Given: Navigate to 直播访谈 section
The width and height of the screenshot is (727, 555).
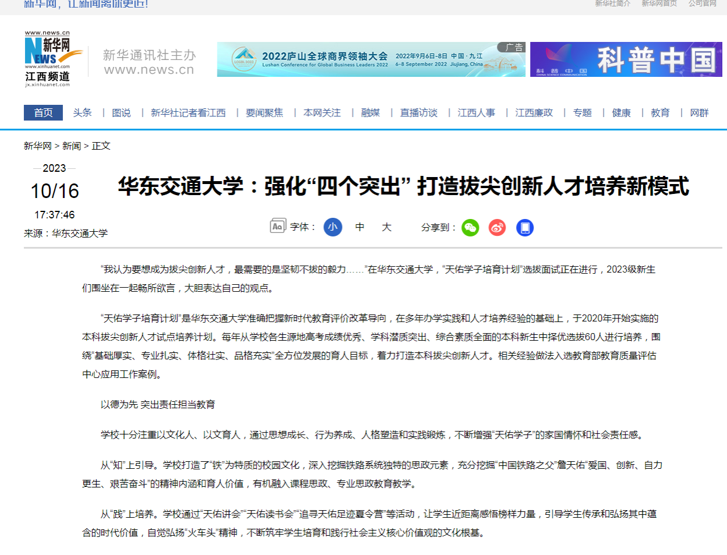Looking at the screenshot, I should [x=419, y=112].
